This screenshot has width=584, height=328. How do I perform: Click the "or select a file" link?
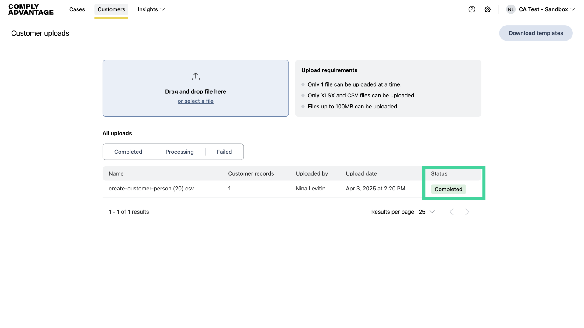click(196, 101)
